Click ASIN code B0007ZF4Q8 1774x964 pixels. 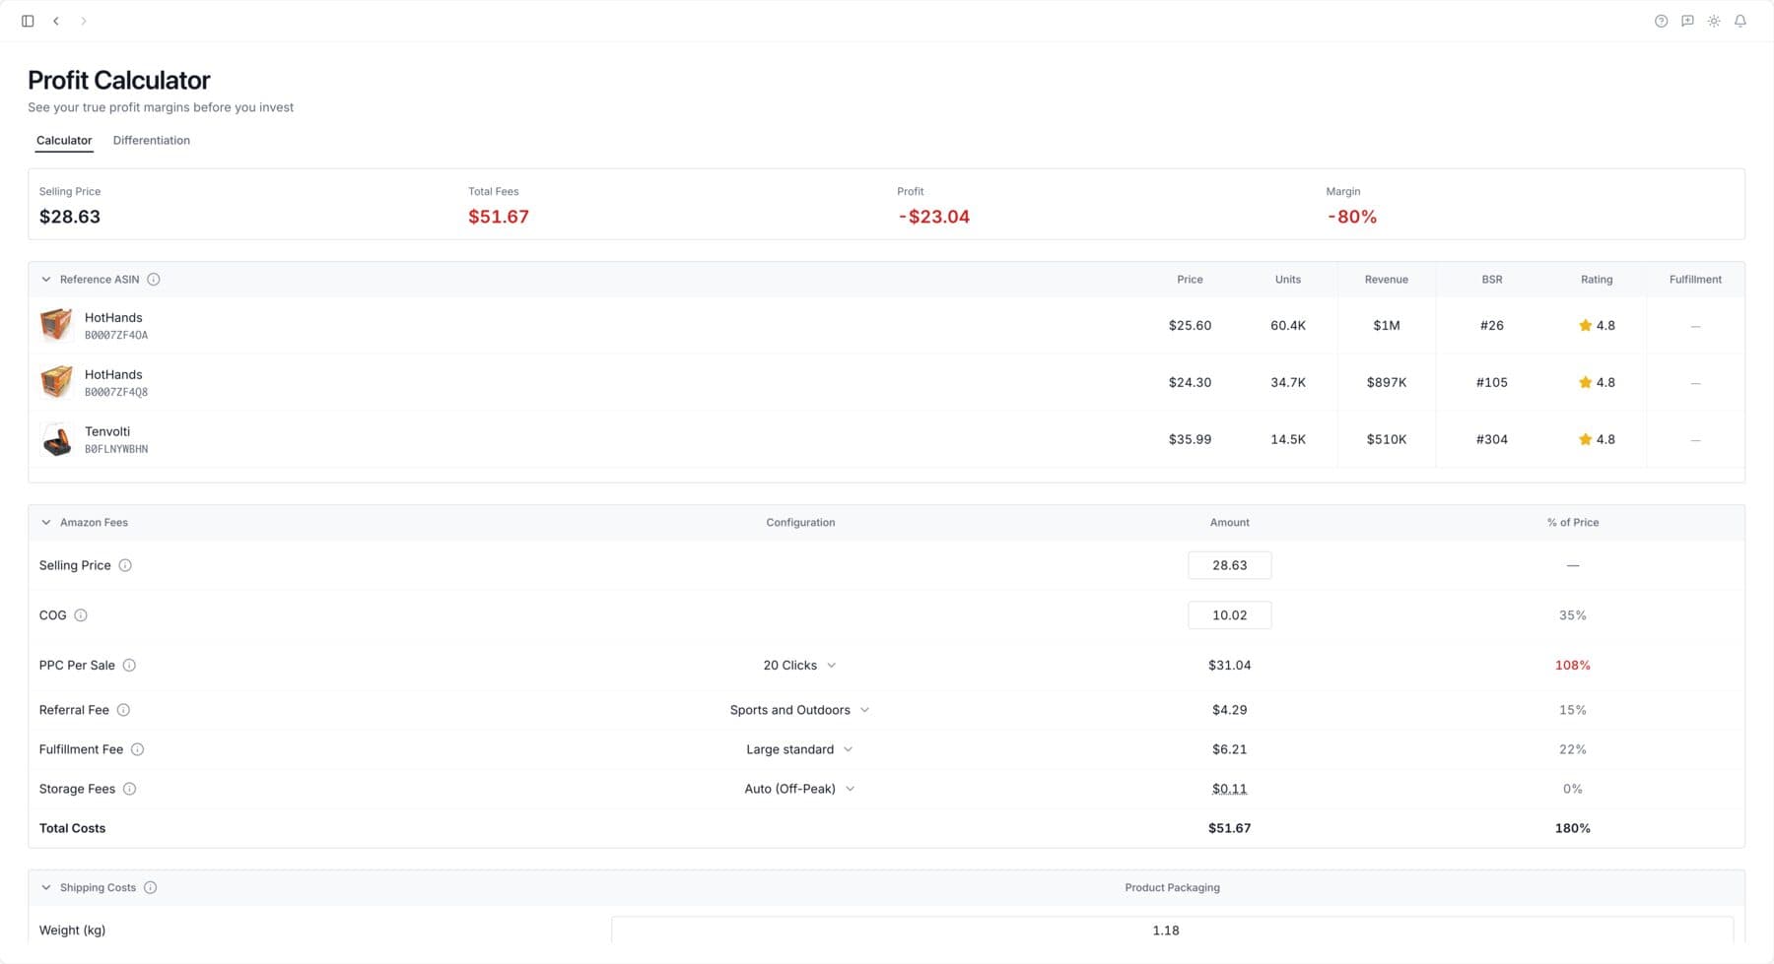coord(116,393)
